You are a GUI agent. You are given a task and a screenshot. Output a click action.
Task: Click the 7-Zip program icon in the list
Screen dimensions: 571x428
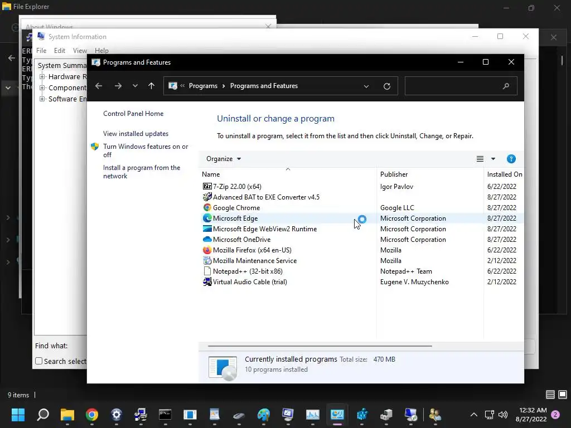(207, 186)
